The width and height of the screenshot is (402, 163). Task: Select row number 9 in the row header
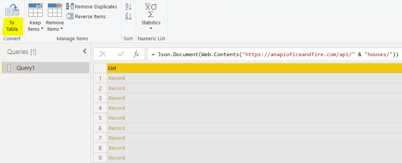pyautogui.click(x=100, y=158)
